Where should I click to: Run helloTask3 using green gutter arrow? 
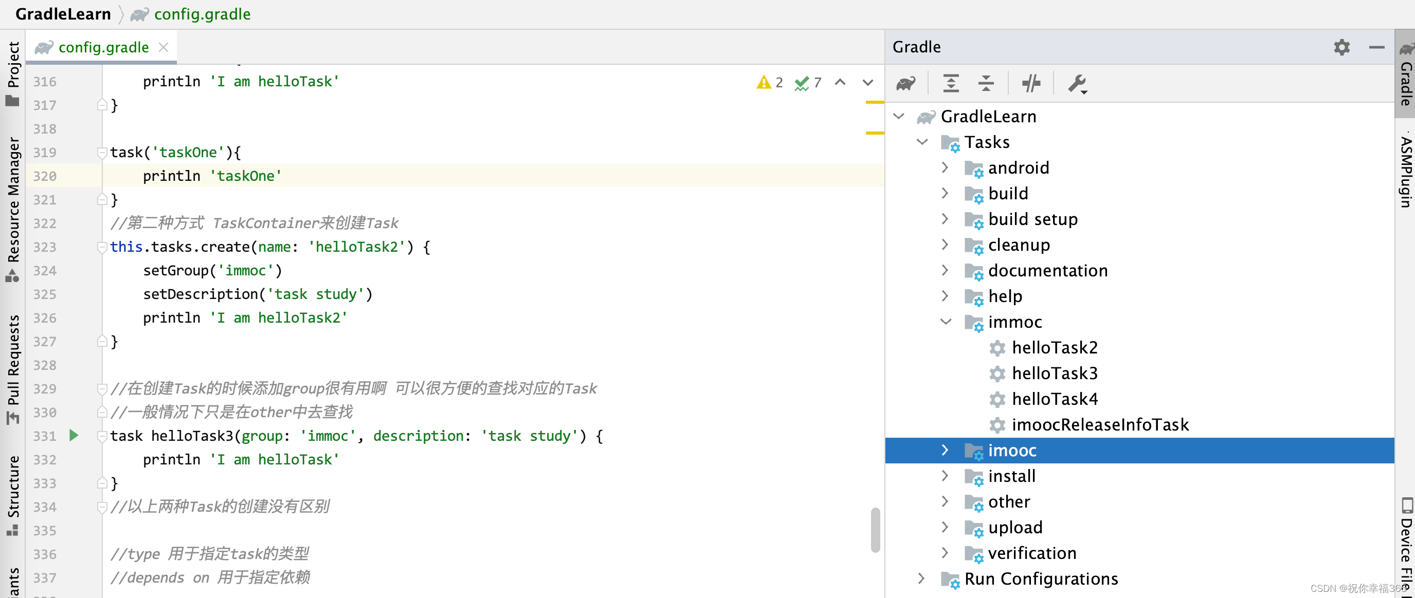[x=74, y=436]
